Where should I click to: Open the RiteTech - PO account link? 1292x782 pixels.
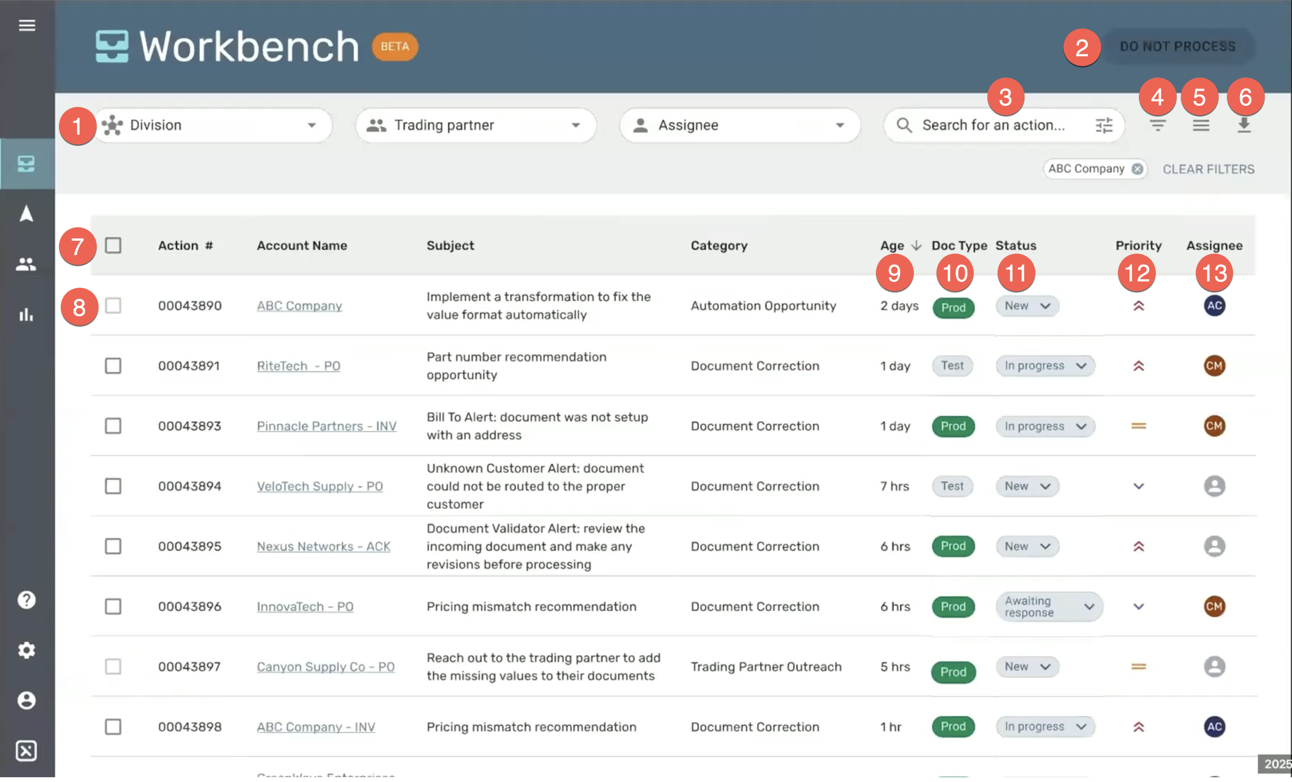pos(298,366)
